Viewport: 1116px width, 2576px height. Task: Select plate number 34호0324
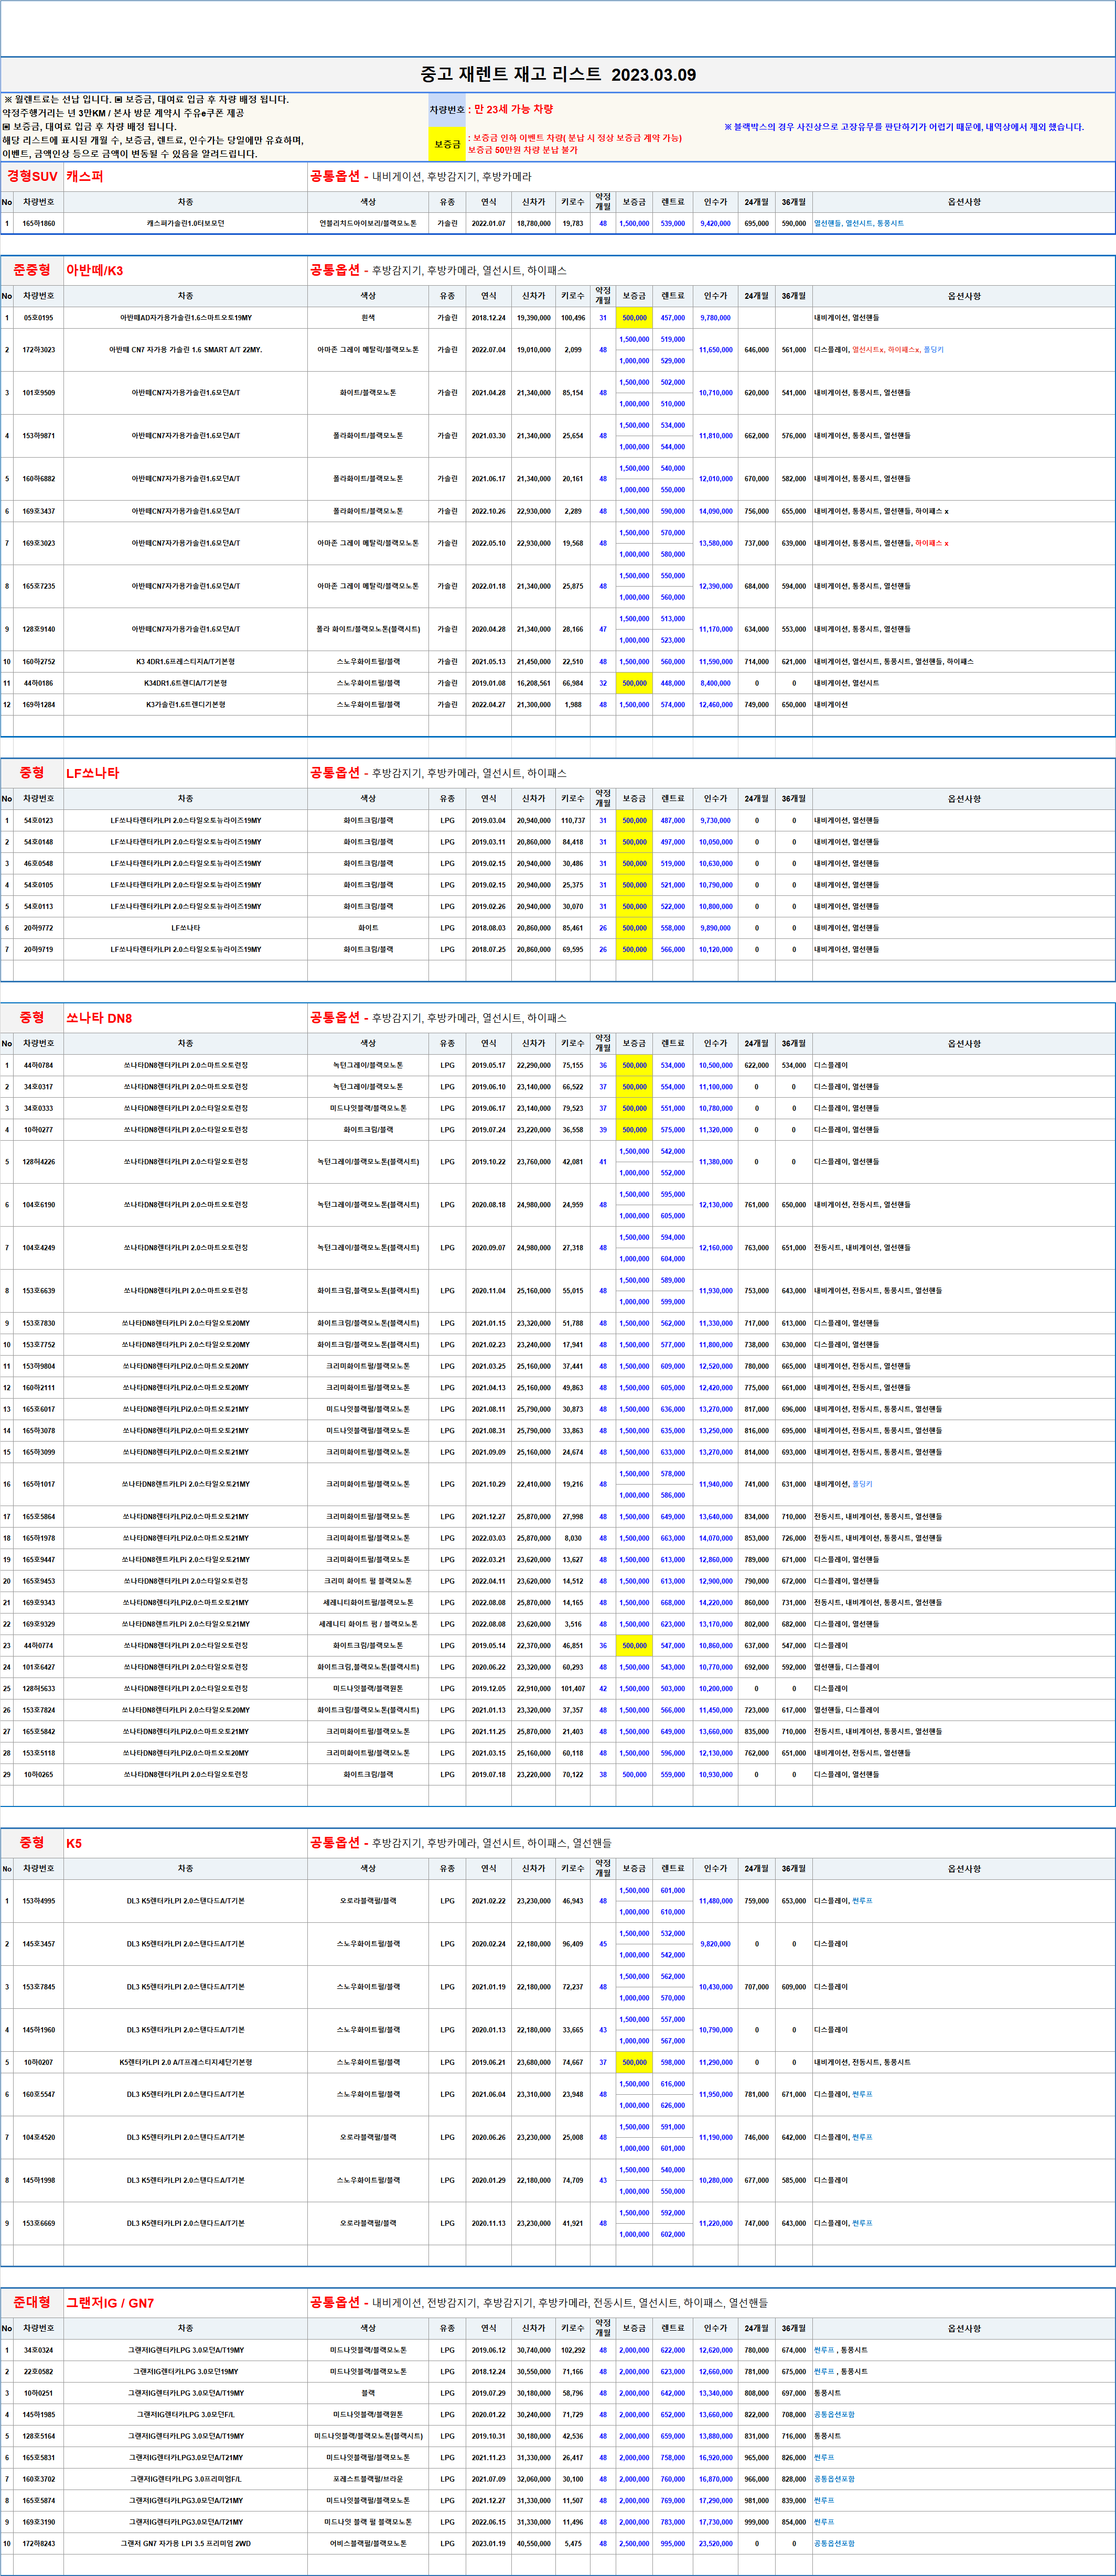point(39,2350)
